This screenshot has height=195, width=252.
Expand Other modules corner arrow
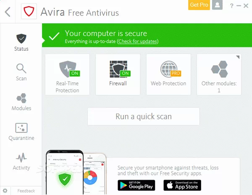coord(238,57)
